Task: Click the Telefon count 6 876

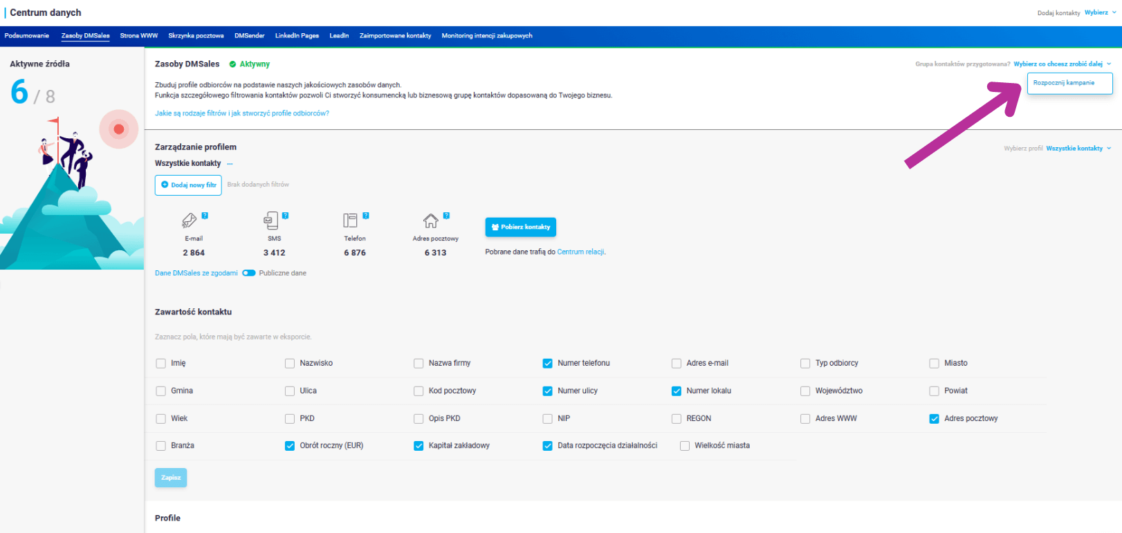Action: [x=355, y=253]
